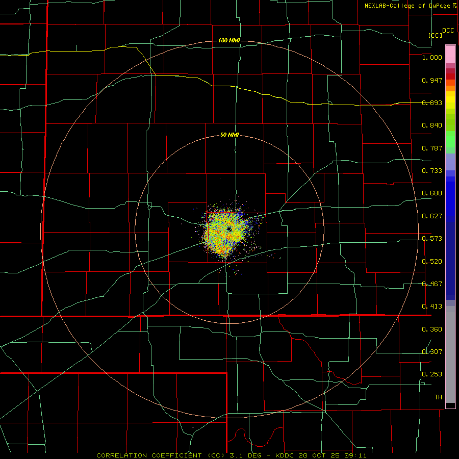
Task: Click the 0.733 value on color scale
Action: tap(432, 171)
